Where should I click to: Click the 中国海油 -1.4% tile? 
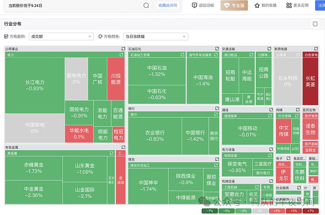[203, 80]
